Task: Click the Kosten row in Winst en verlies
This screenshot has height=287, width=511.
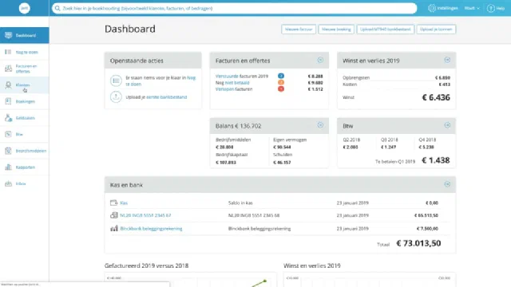Action: 396,85
